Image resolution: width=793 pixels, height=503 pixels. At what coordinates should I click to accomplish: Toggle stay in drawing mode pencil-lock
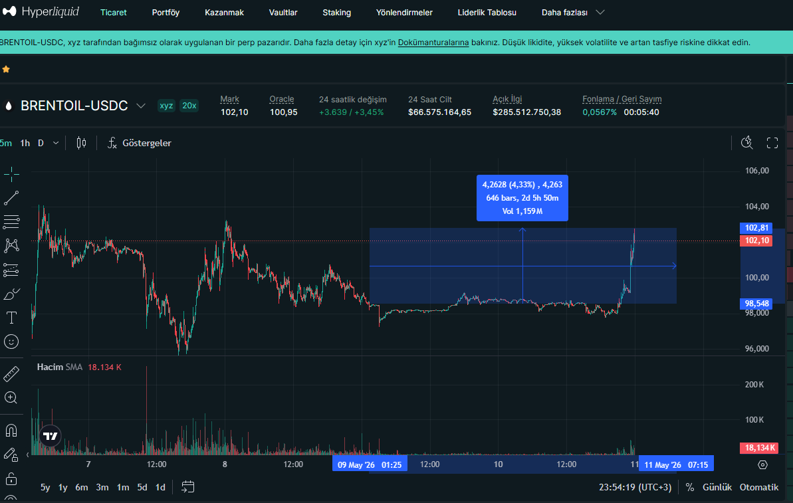(11, 454)
